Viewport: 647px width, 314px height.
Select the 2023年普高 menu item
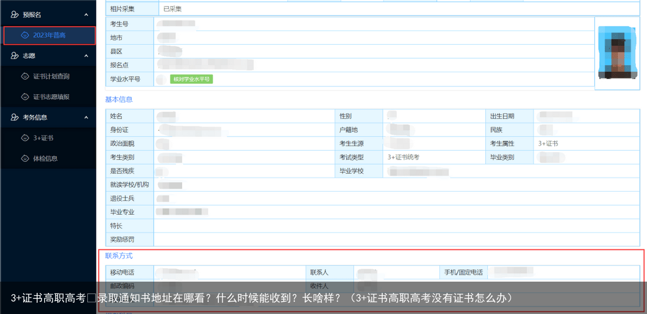[49, 35]
